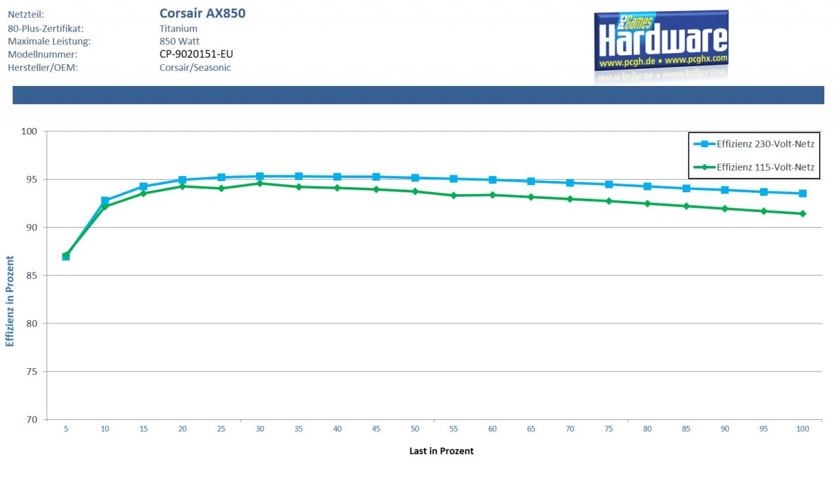Click y-axis efficiency label 75

tap(33, 371)
